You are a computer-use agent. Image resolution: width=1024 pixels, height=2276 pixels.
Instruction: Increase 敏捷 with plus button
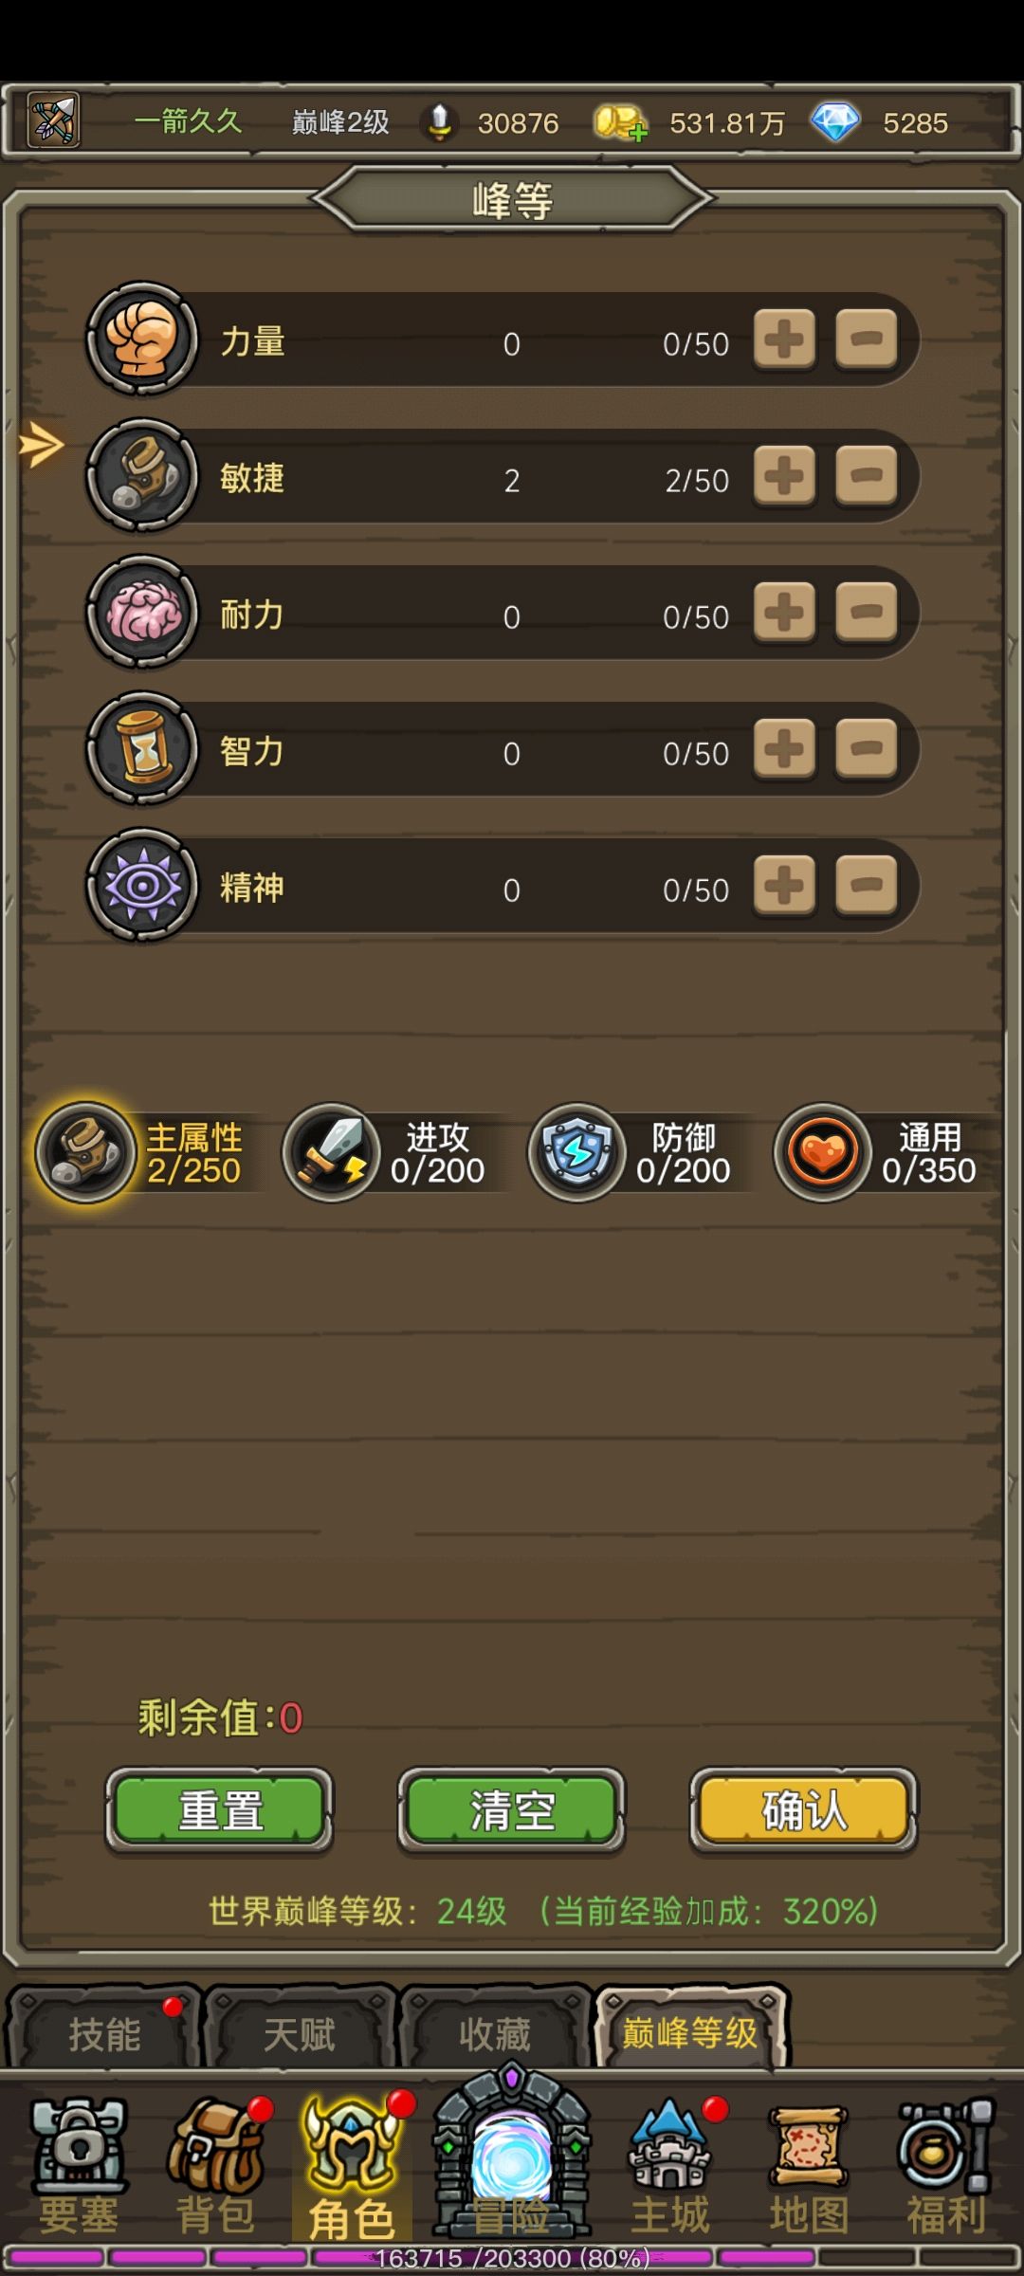(x=784, y=475)
